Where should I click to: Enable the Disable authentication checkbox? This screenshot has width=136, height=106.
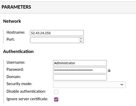point(56,92)
